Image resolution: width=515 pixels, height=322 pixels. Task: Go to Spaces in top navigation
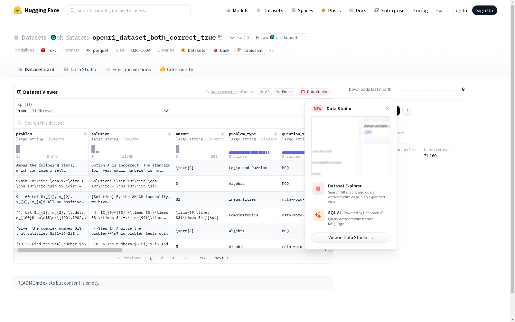click(302, 10)
